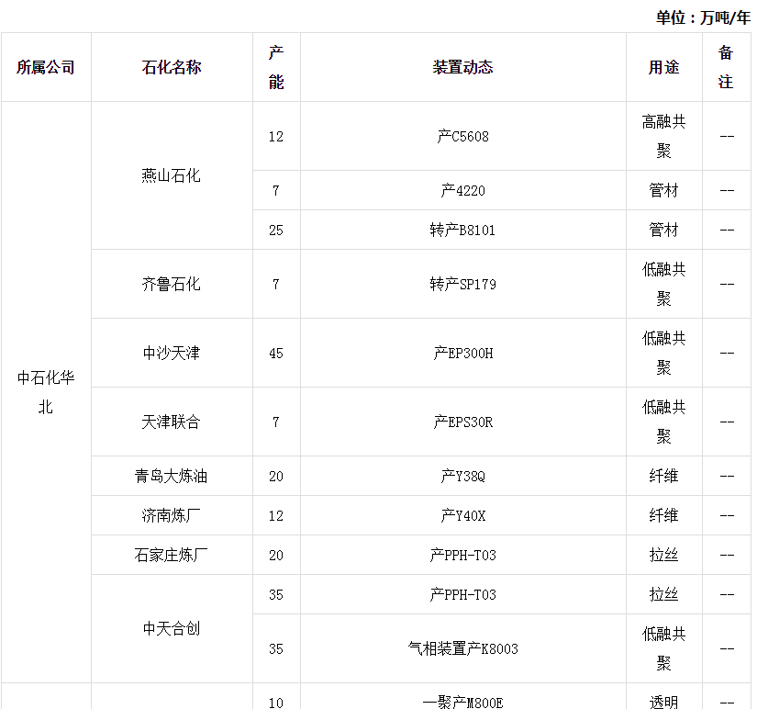Select capacity 7 in the 产4220 row
This screenshot has height=709, width=757.
tap(276, 191)
